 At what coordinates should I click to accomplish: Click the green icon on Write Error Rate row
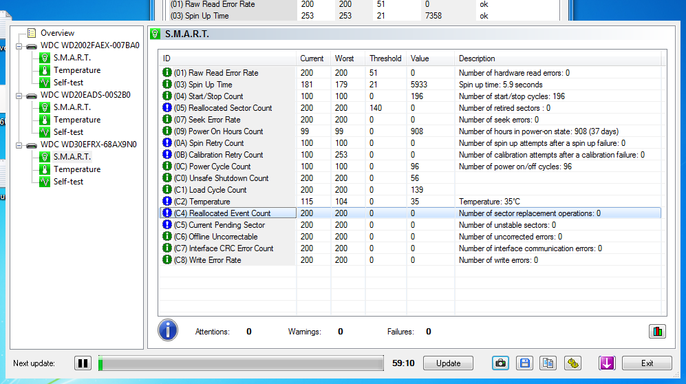(x=167, y=259)
